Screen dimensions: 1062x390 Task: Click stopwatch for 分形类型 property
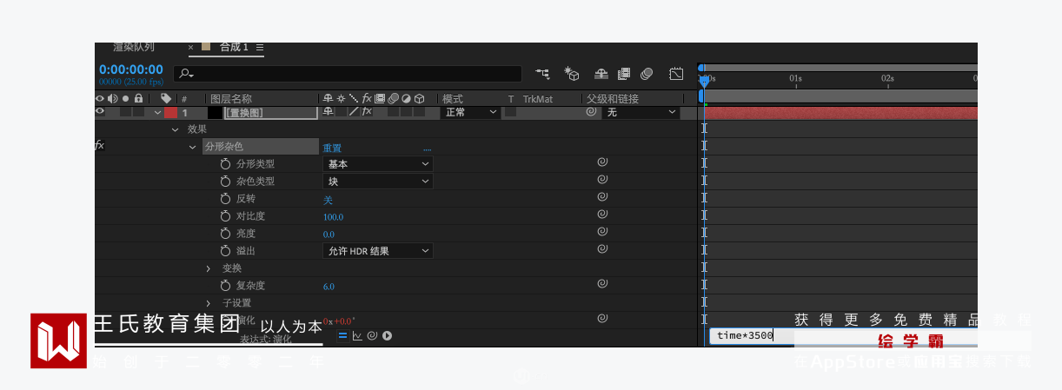click(225, 163)
